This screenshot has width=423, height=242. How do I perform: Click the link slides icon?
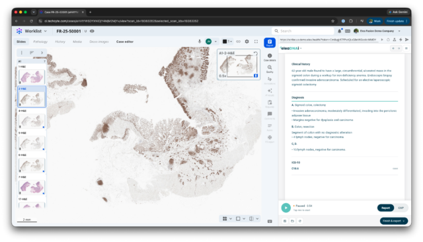tap(238, 42)
